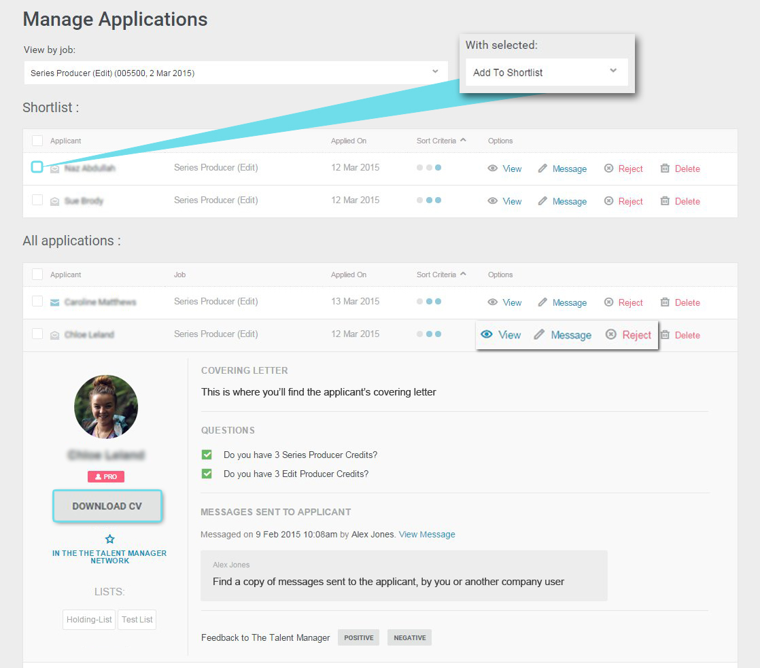Click the star Talent Manager Network icon
Screen dimensions: 760x668
click(109, 539)
